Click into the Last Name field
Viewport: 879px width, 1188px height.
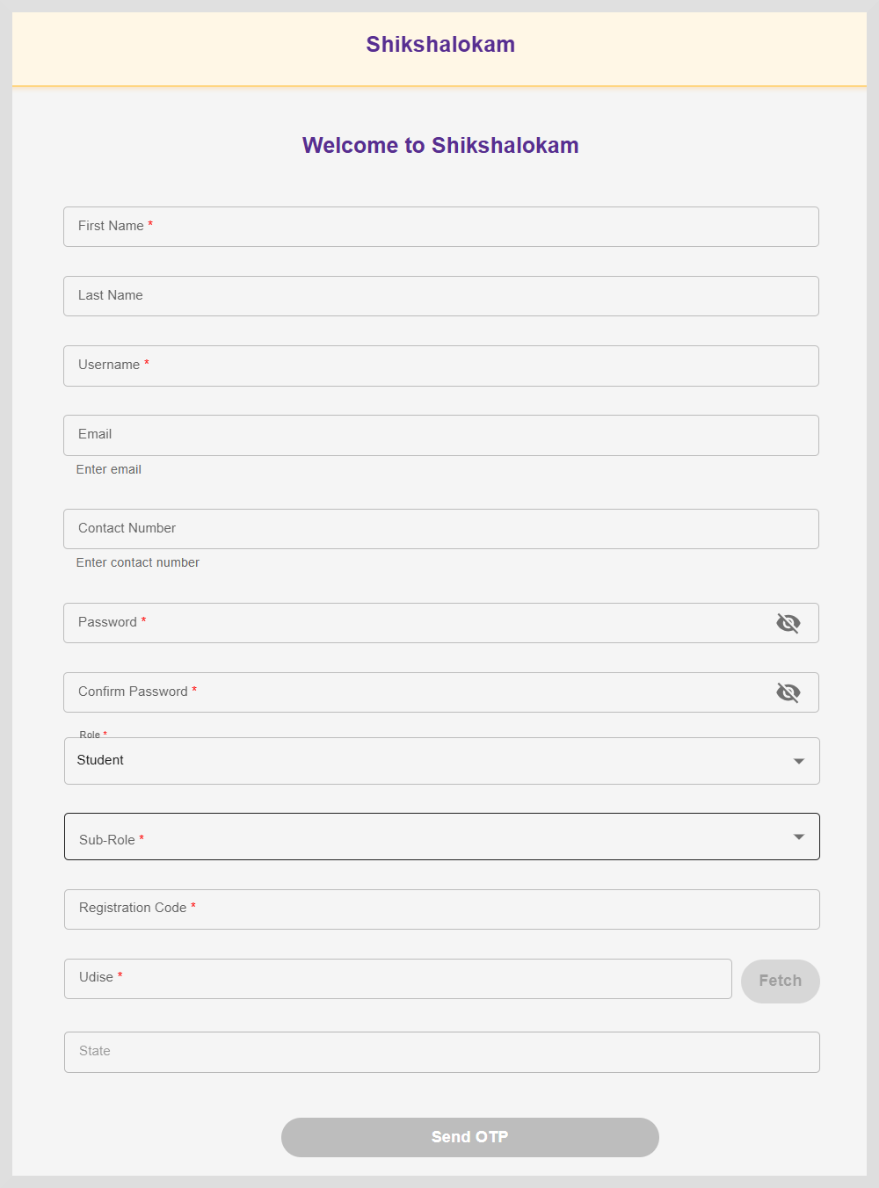439,296
